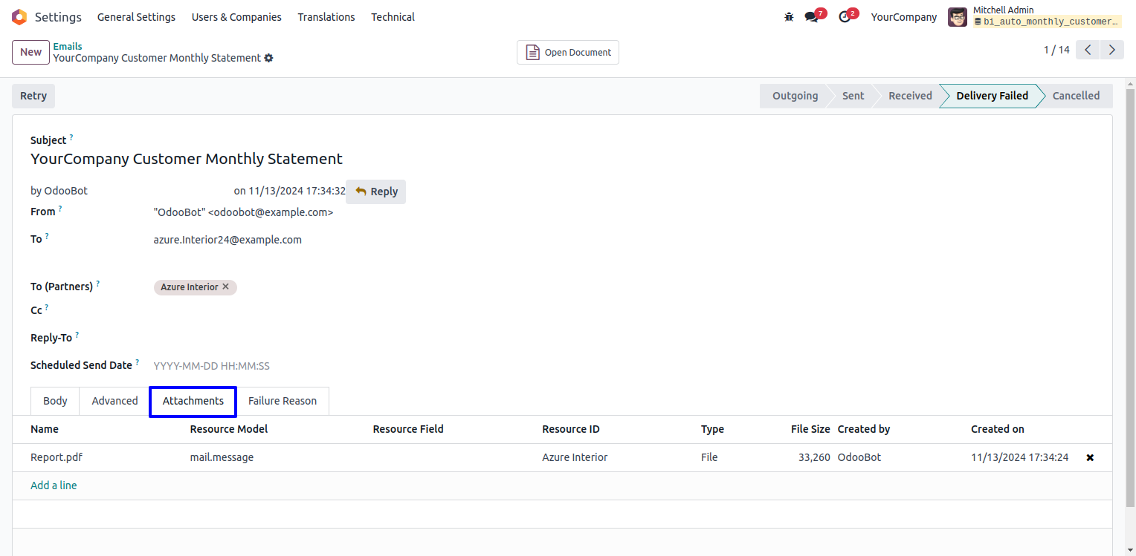Switch to the Body tab
Viewport: 1136px width, 556px height.
(x=55, y=401)
